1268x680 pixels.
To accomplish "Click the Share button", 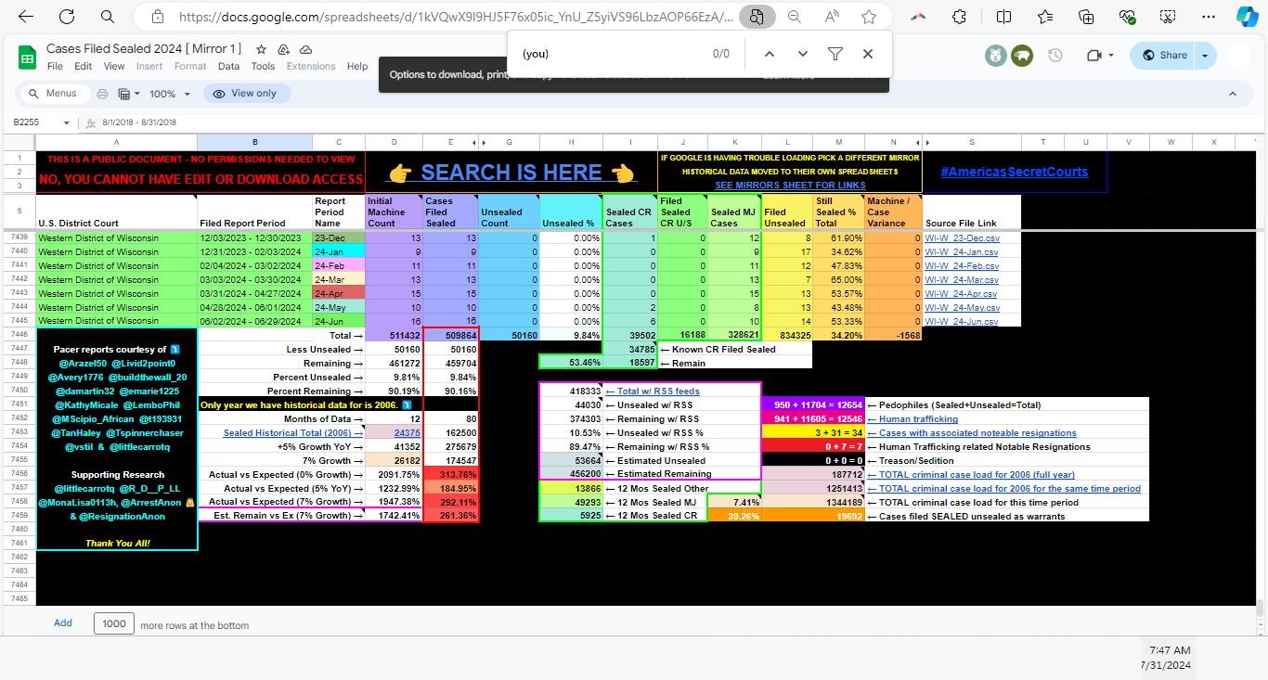I will pyautogui.click(x=1164, y=56).
